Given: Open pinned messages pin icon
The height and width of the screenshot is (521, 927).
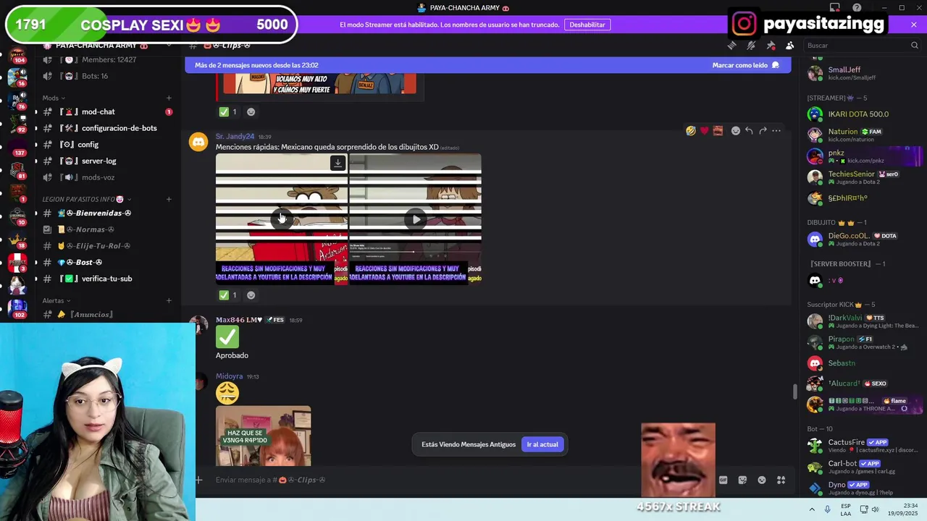Looking at the screenshot, I should tap(771, 46).
